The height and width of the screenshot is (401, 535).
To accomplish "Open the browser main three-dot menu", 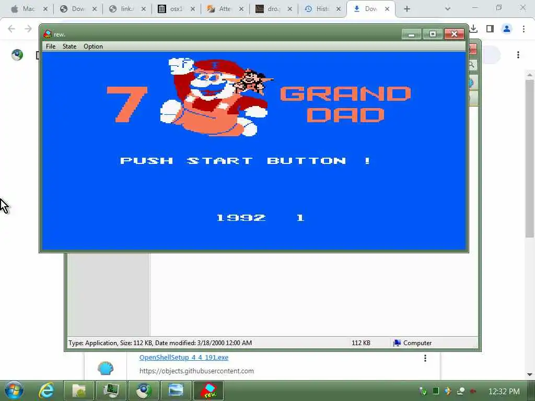I will point(524,29).
